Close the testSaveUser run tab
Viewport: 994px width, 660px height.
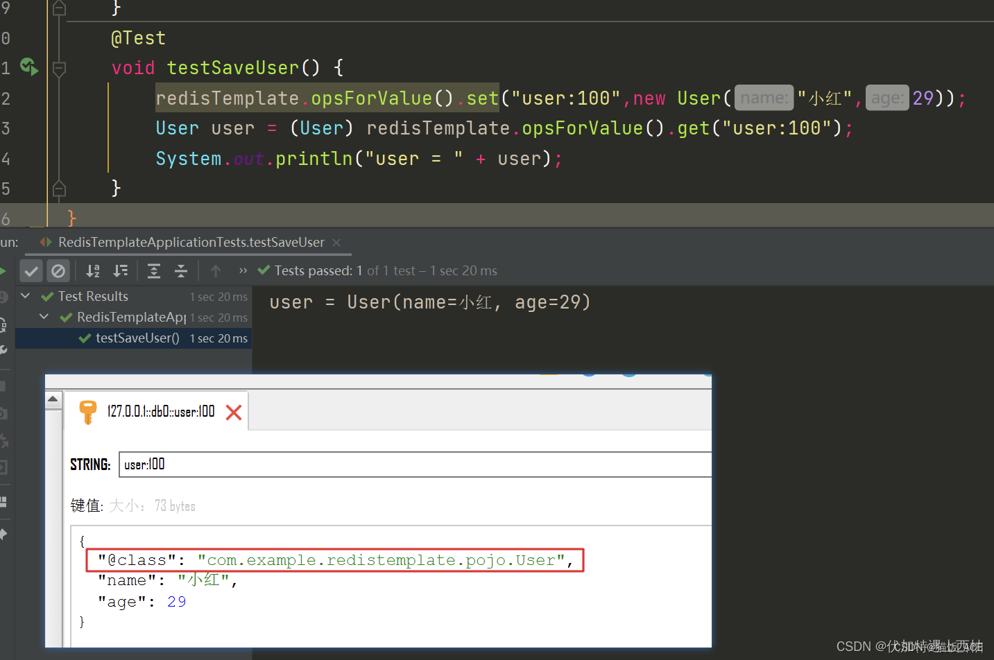pos(336,242)
